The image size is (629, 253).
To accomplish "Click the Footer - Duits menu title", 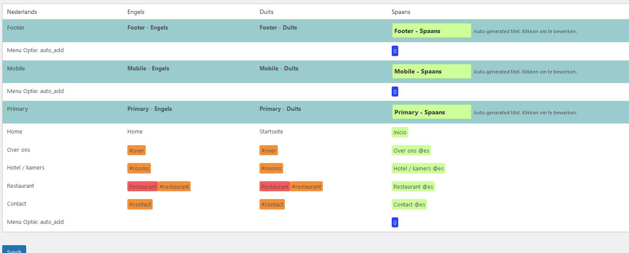I will (278, 27).
